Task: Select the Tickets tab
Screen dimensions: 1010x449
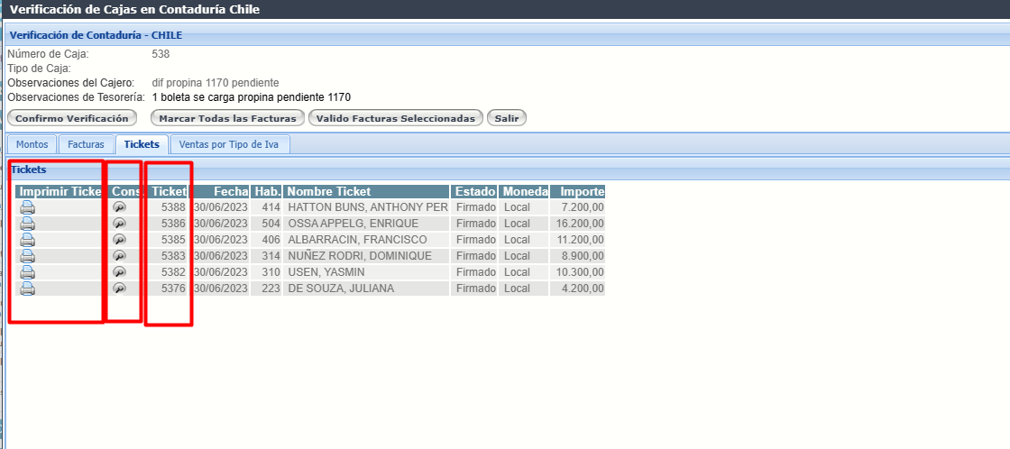Action: point(142,144)
